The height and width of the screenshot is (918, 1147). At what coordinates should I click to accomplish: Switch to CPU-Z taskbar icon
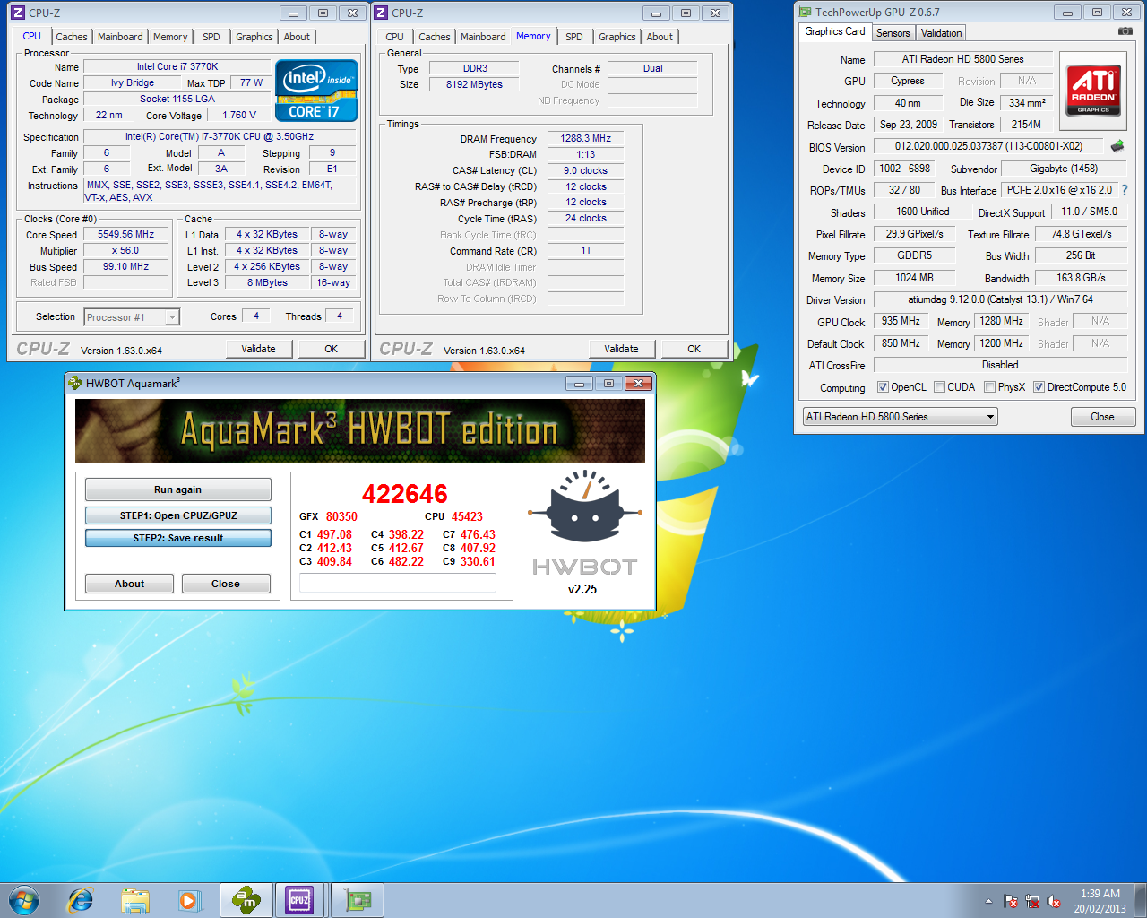pos(299,900)
